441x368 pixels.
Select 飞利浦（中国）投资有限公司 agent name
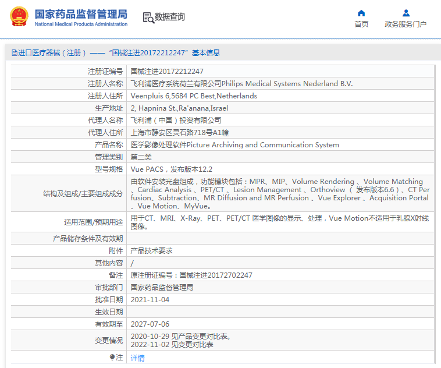point(176,121)
